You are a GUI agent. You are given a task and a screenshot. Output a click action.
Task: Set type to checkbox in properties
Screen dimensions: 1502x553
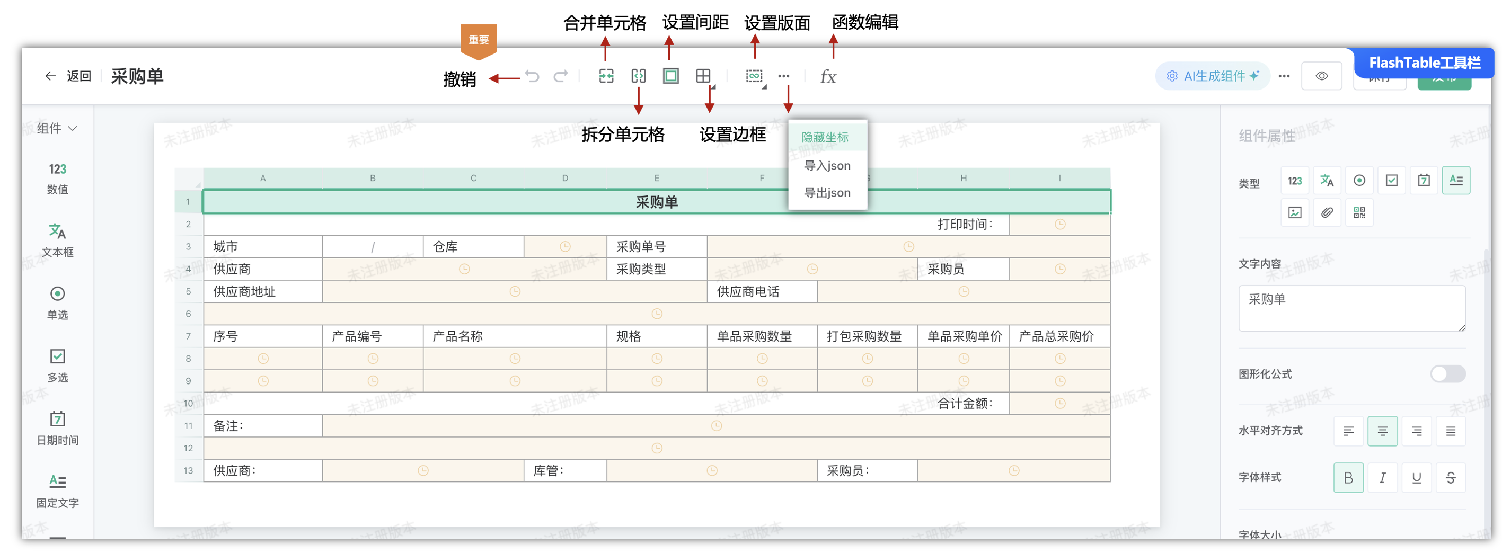pyautogui.click(x=1391, y=181)
